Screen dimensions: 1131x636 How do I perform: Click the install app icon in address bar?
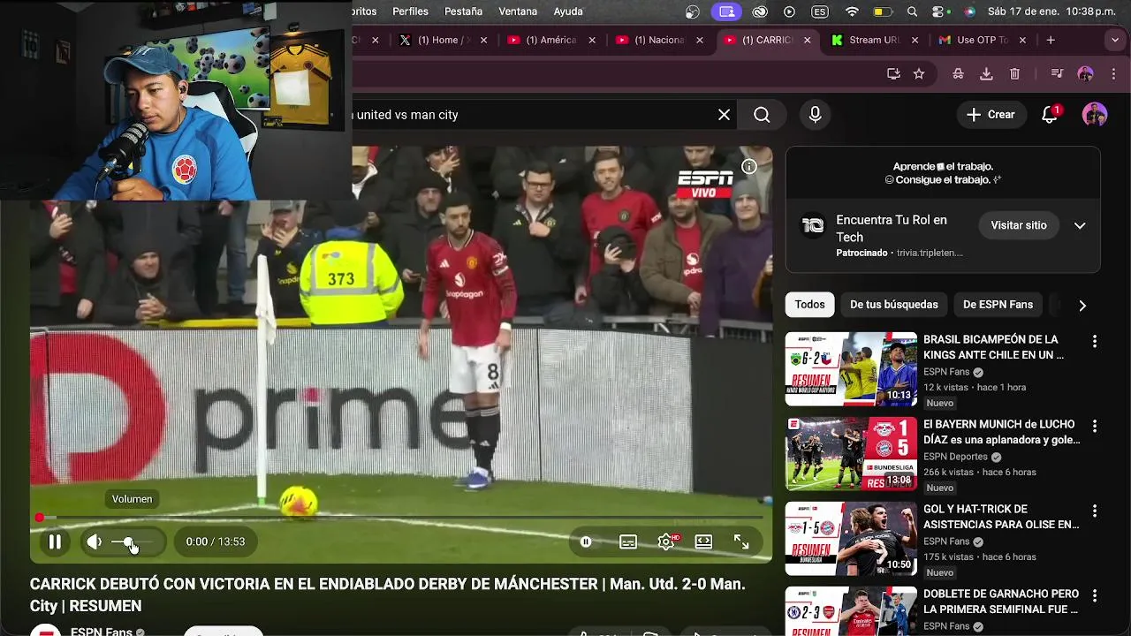(893, 74)
